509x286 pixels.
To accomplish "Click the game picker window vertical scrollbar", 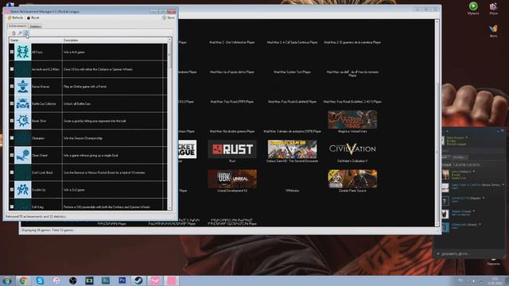I will tap(437, 122).
